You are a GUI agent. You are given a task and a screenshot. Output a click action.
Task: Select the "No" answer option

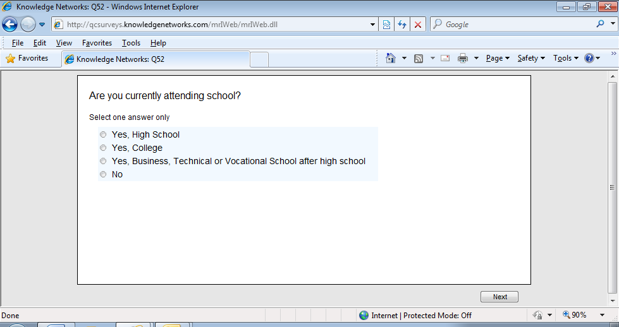[x=103, y=174]
